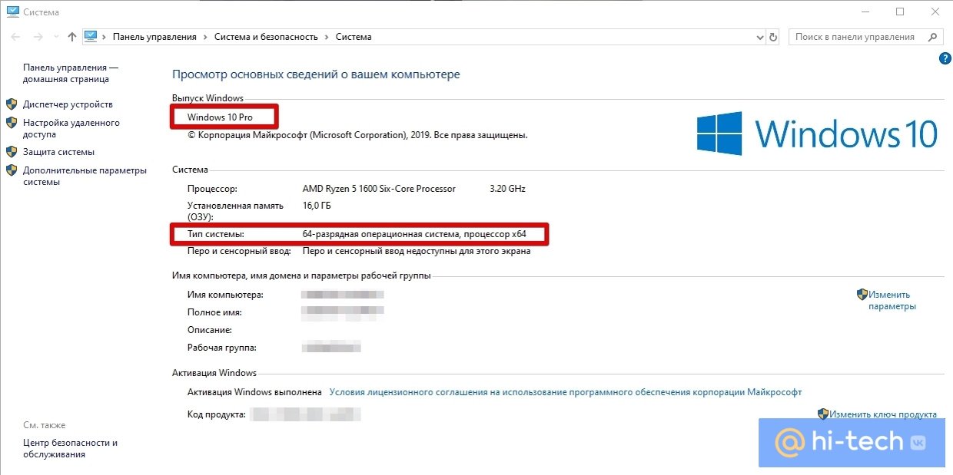Go to Панель управления in the breadcrumb
Viewport: 953px width, 475px height.
click(x=154, y=37)
